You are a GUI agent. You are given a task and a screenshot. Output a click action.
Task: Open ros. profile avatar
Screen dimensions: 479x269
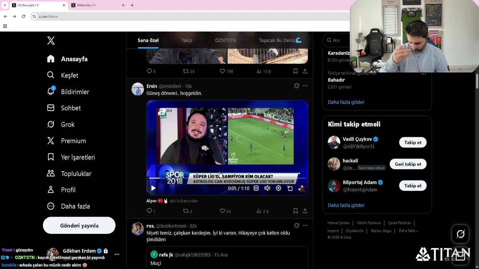click(138, 229)
